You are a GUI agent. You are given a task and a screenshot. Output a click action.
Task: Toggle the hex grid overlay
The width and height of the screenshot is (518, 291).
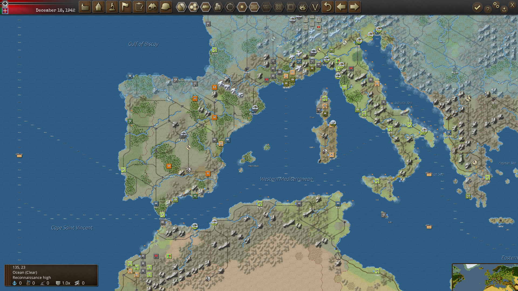tap(193, 7)
